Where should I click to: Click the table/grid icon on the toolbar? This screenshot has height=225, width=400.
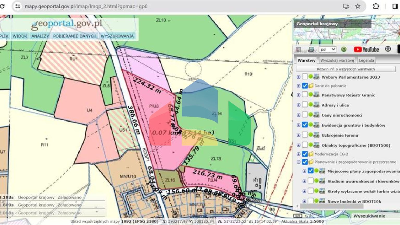click(x=298, y=49)
